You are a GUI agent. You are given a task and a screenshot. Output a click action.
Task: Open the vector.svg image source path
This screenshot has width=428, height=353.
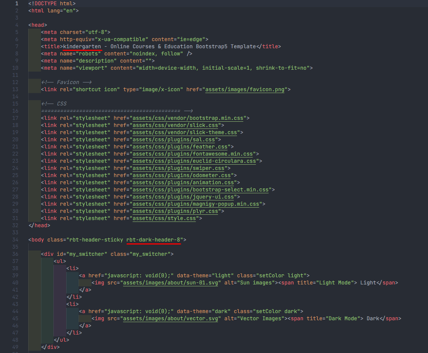[x=171, y=318]
